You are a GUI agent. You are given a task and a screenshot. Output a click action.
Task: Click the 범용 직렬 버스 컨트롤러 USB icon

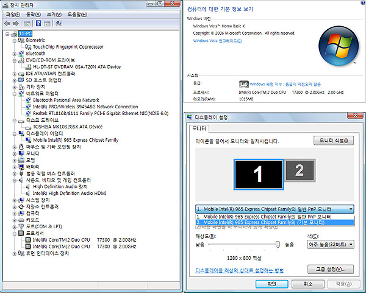tap(21, 173)
